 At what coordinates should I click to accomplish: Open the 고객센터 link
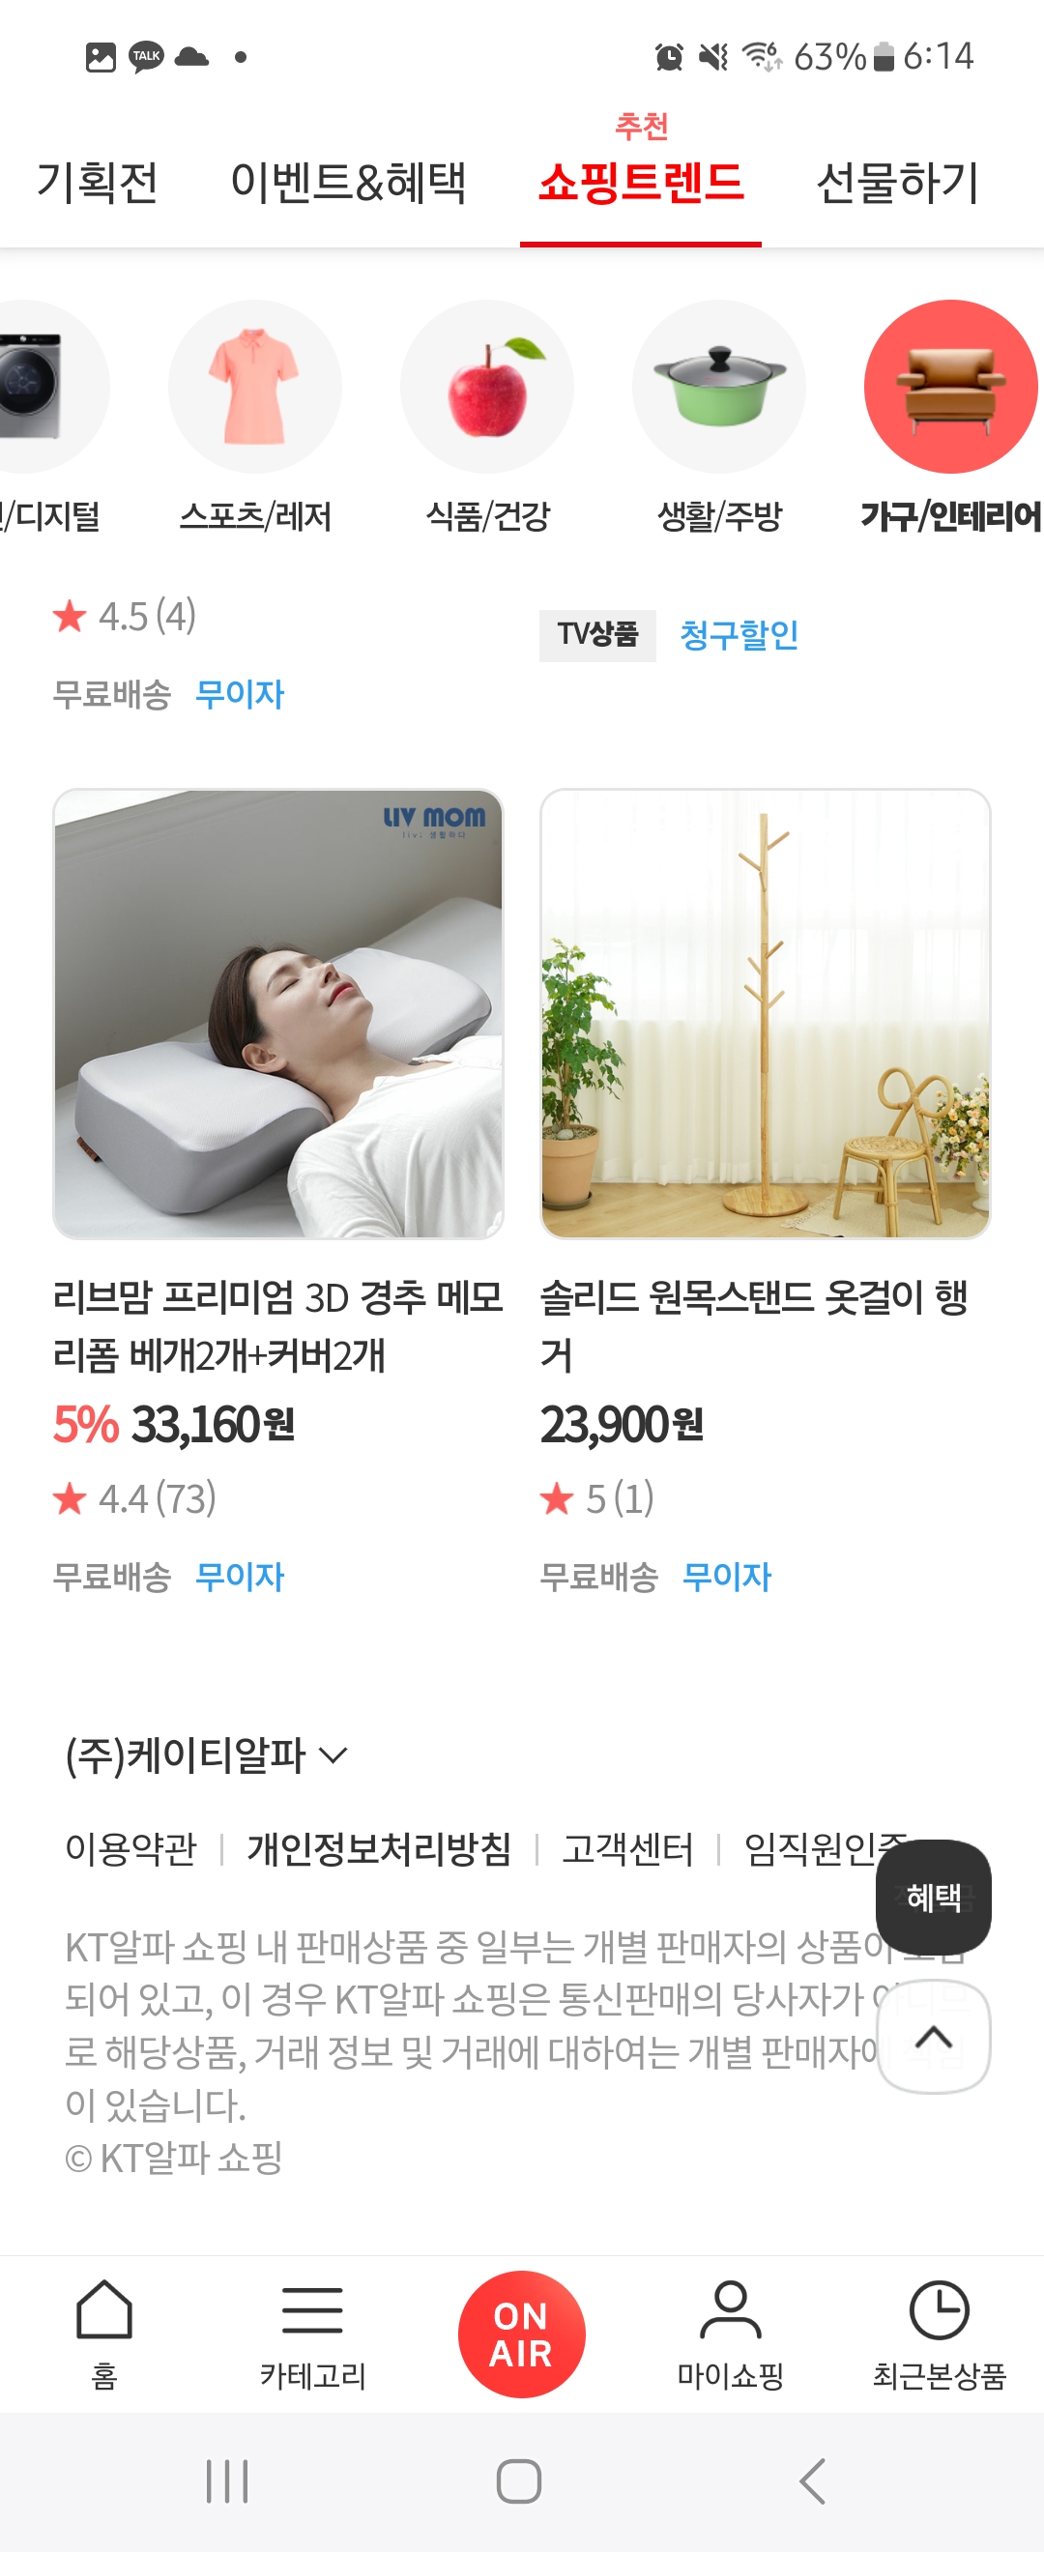point(628,1847)
